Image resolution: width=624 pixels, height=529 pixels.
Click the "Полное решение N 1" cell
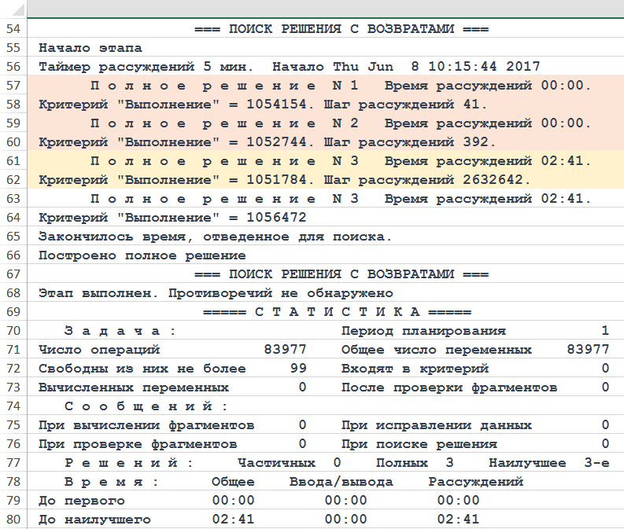[x=224, y=86]
